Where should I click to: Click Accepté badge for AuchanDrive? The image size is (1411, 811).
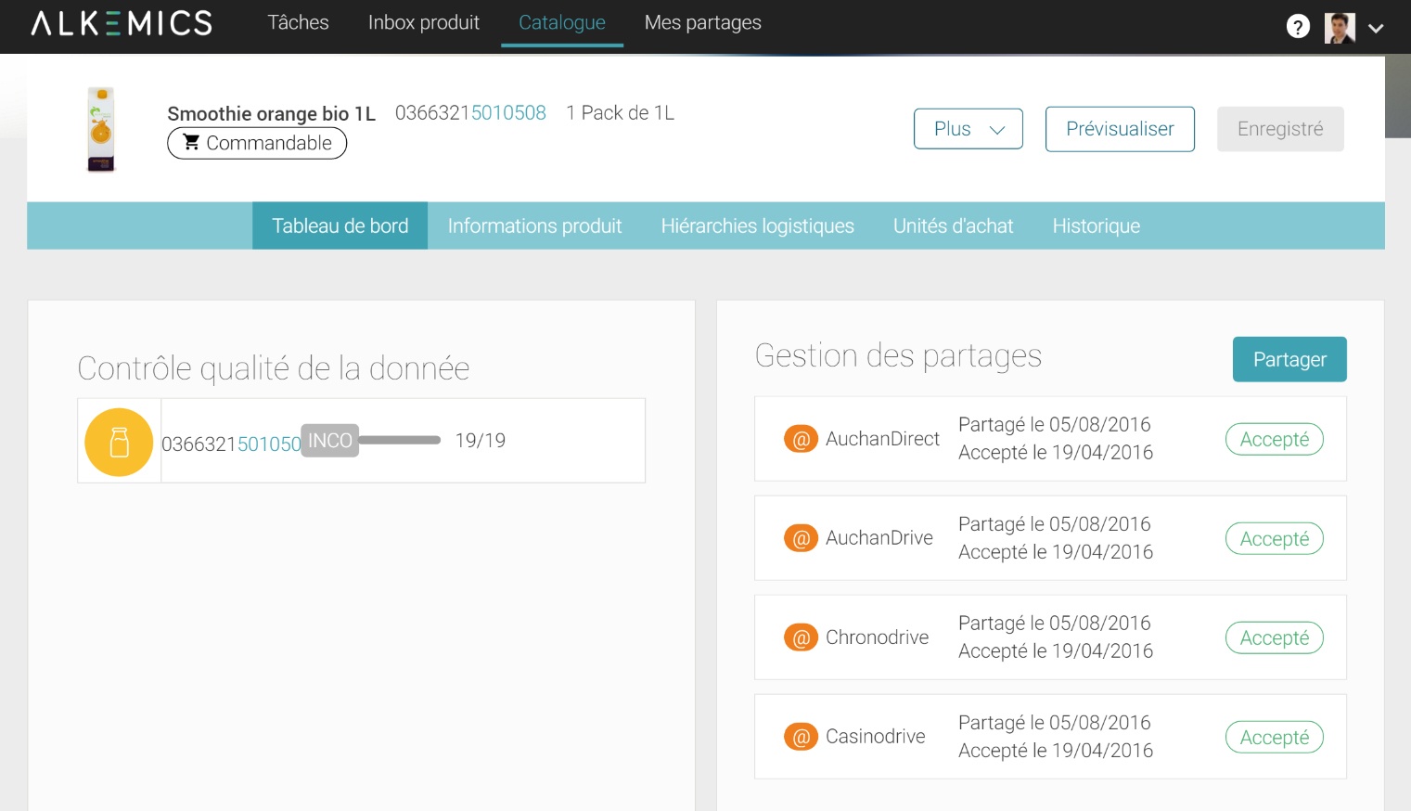[1275, 538]
